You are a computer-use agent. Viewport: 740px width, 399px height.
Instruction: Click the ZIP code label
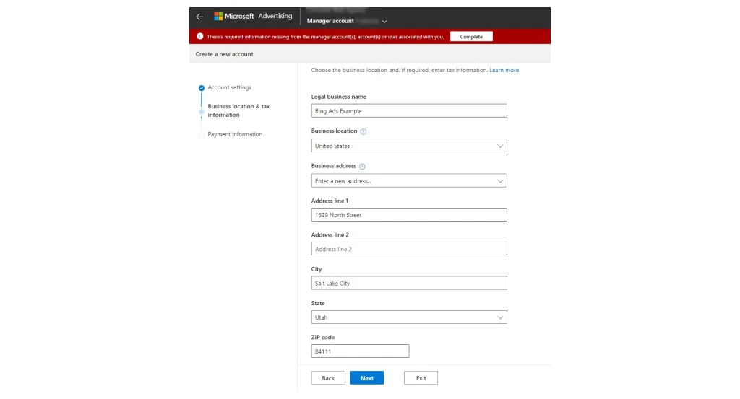[x=323, y=337]
